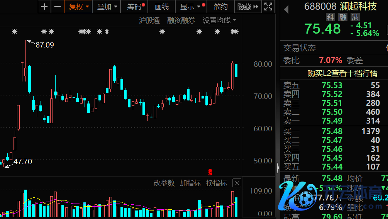388x219 pixels.
Task: Open the 复权 dropdown
Action: coord(78,7)
